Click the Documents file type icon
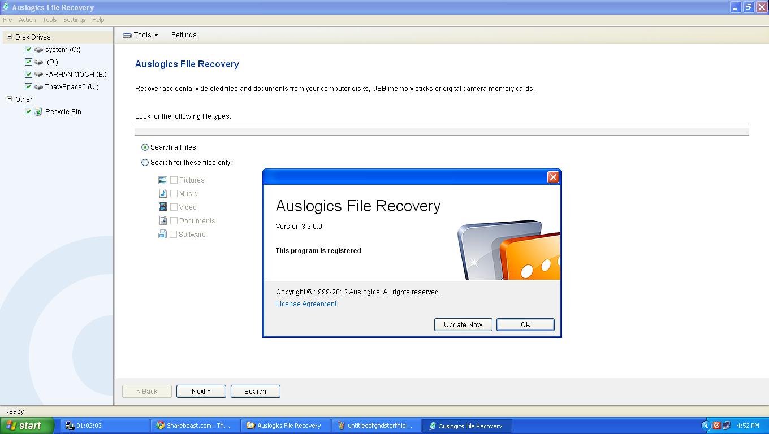 pyautogui.click(x=163, y=221)
